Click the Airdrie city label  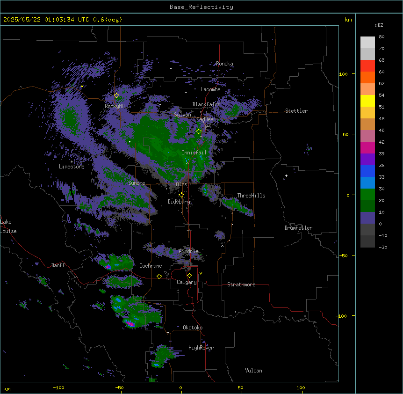point(189,251)
